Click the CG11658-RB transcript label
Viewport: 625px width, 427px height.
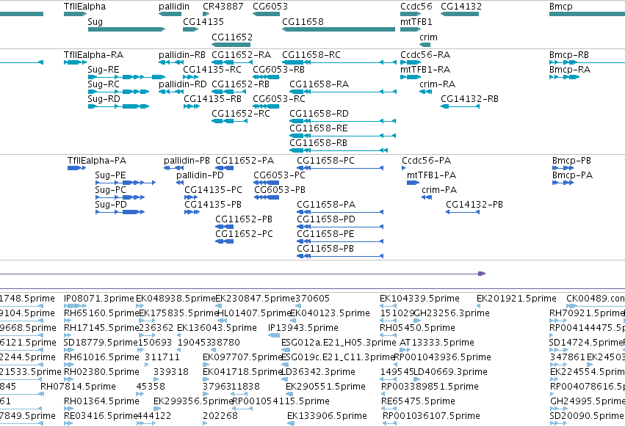click(319, 142)
